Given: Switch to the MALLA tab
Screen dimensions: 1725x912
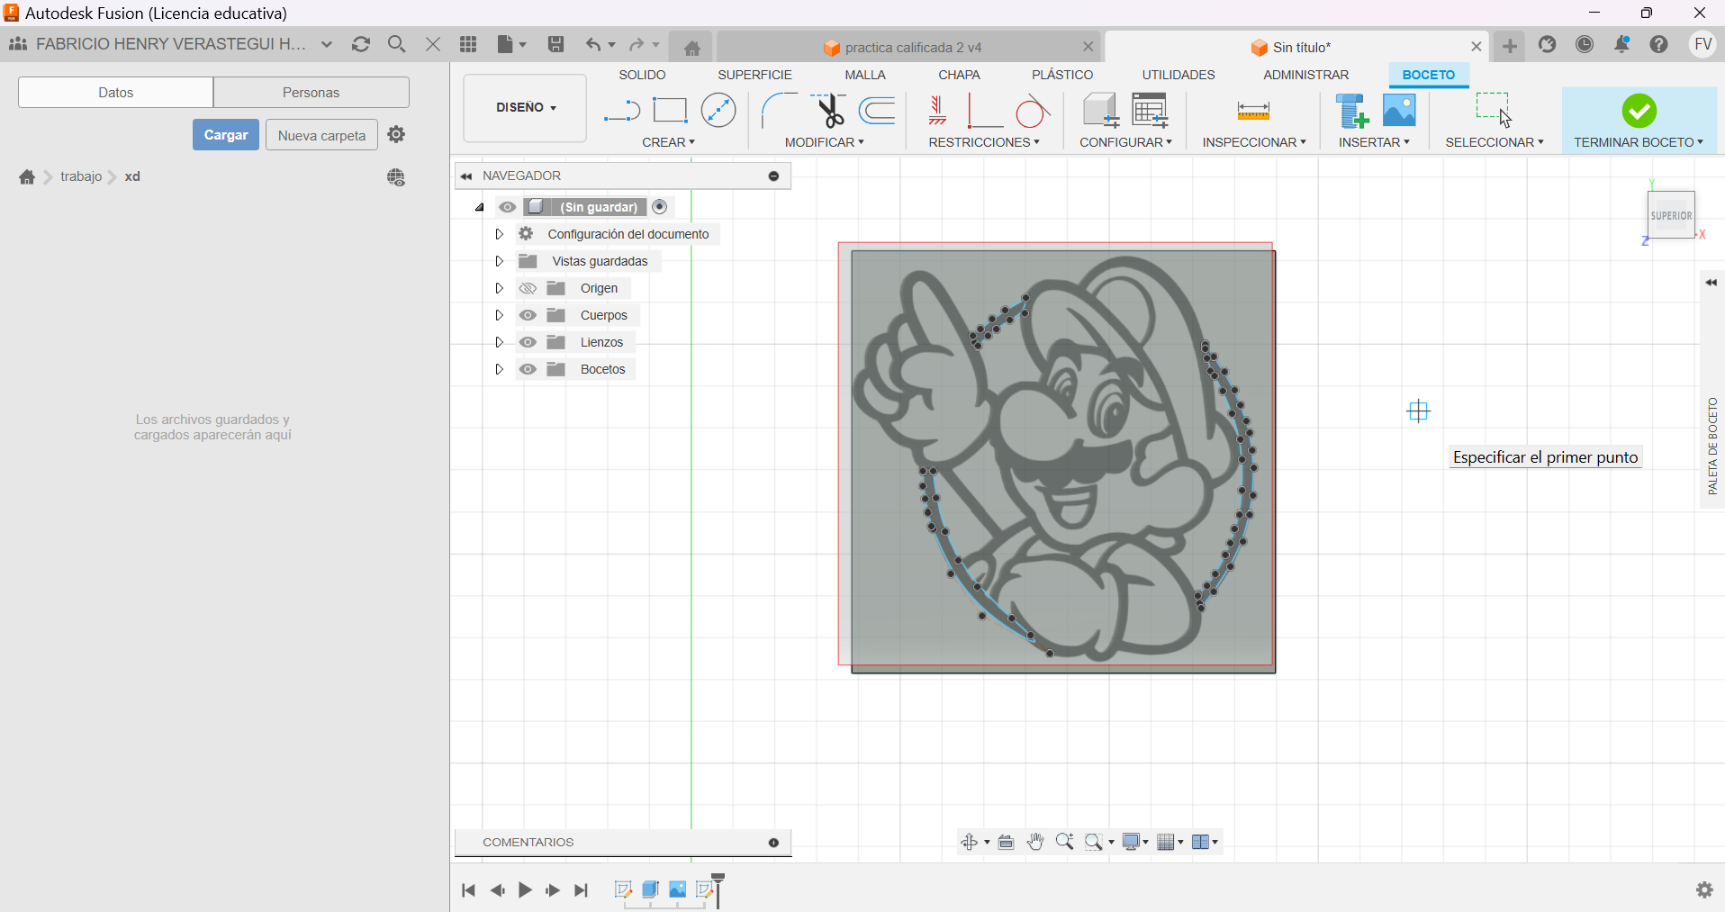Looking at the screenshot, I should (x=865, y=75).
